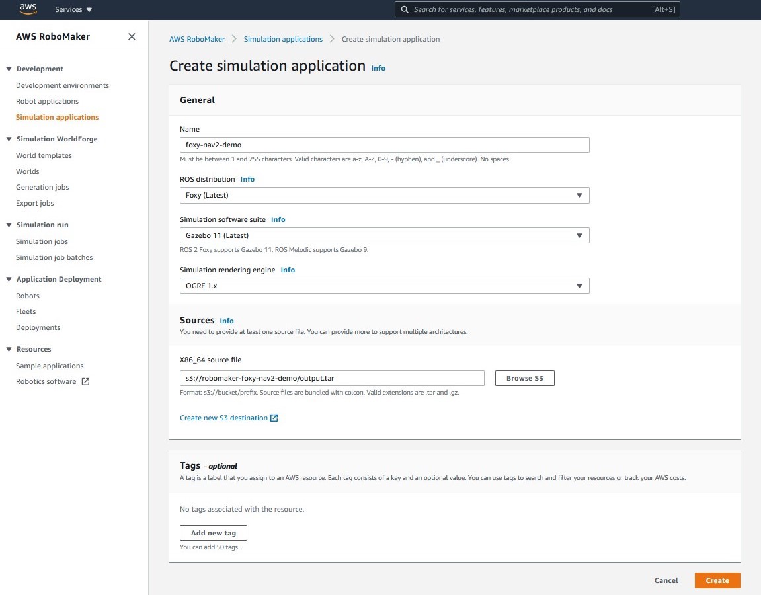This screenshot has width=761, height=595.
Task: Click the orange Create button
Action: 717,580
